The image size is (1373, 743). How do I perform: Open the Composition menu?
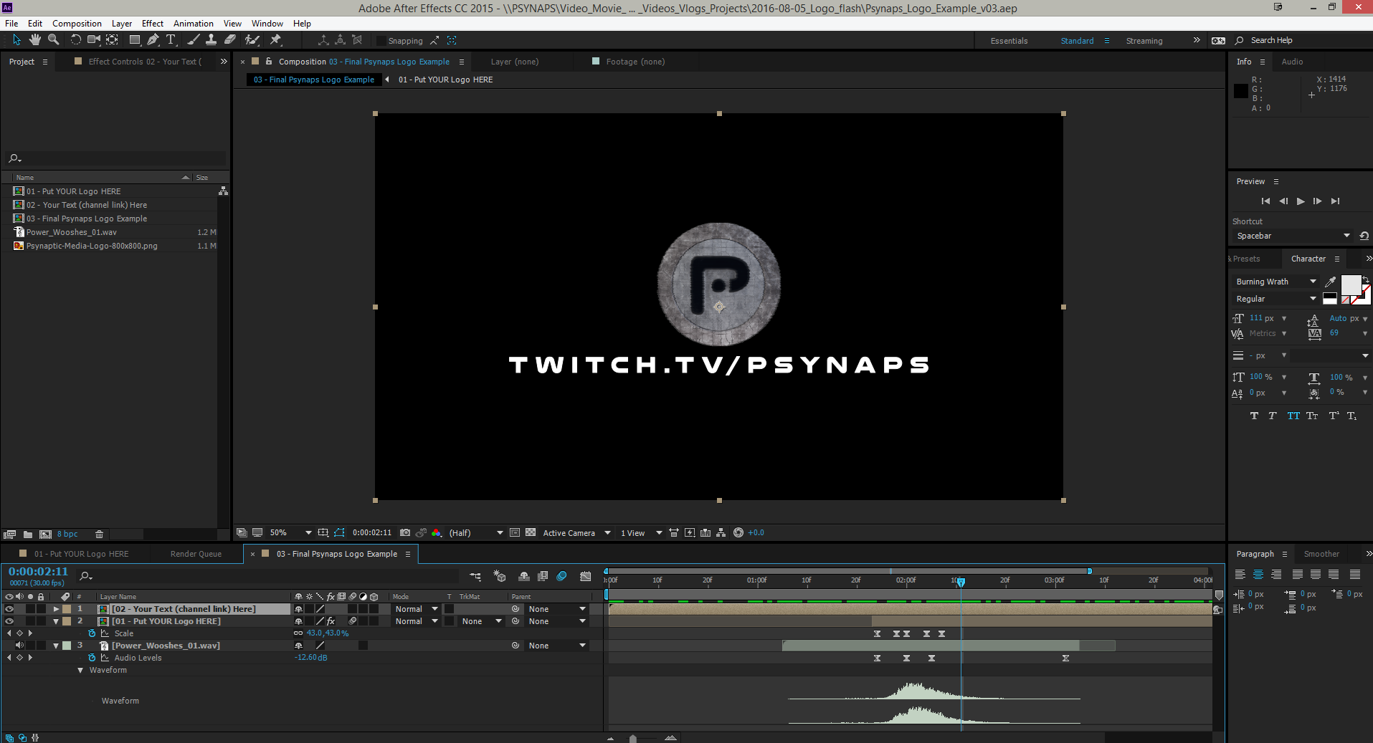pyautogui.click(x=77, y=24)
